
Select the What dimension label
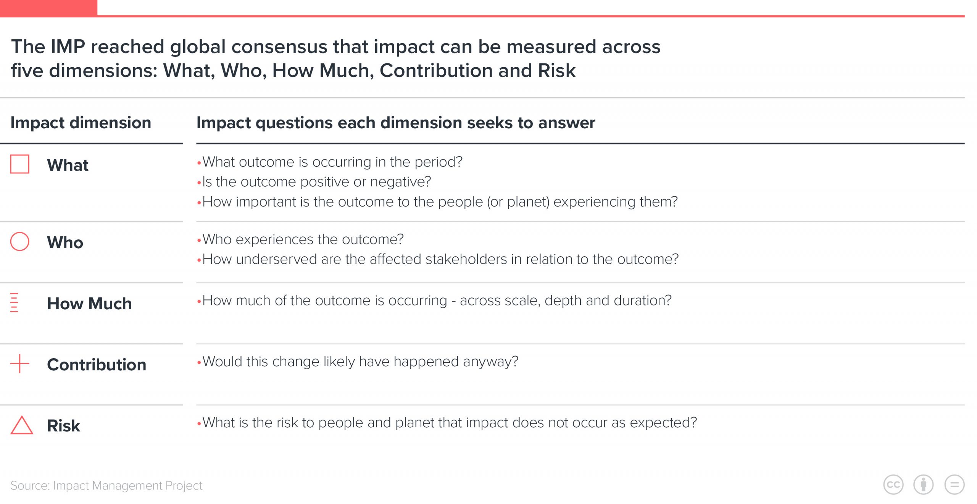click(x=68, y=165)
